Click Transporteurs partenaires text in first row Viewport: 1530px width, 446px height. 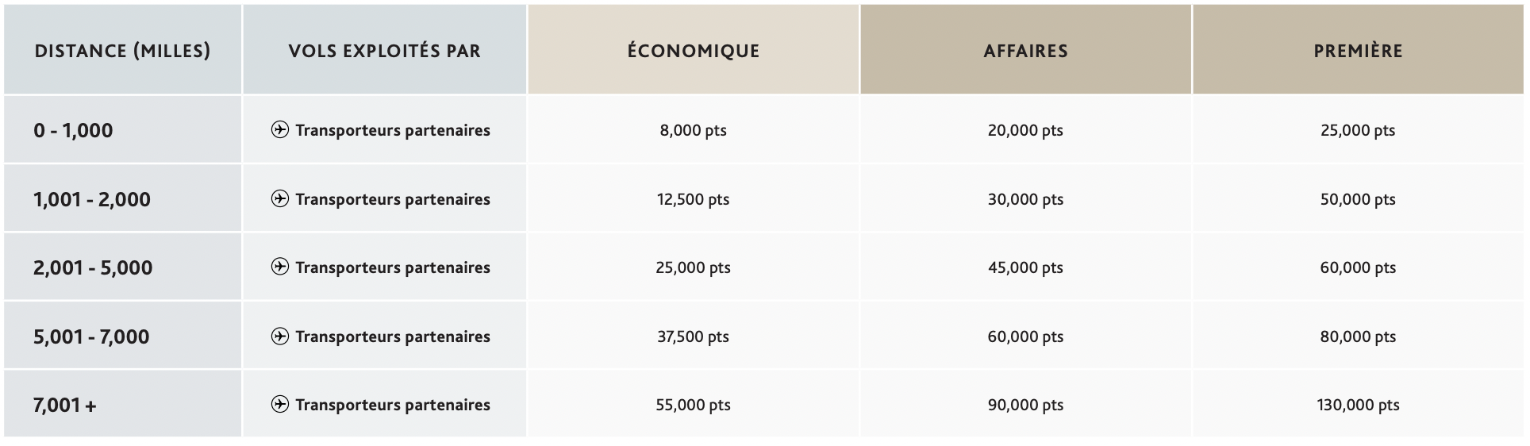click(x=393, y=130)
